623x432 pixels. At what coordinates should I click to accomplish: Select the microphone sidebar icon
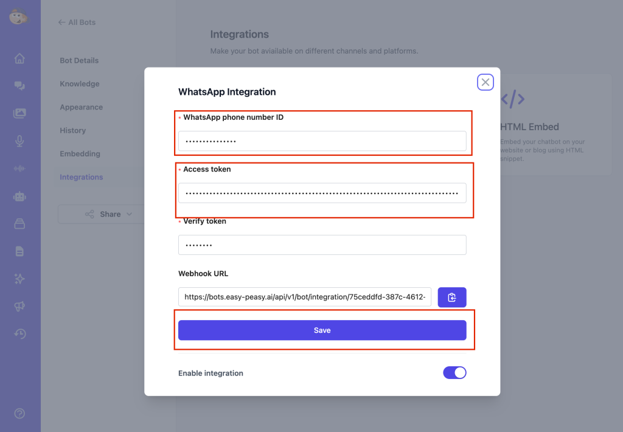click(x=19, y=141)
